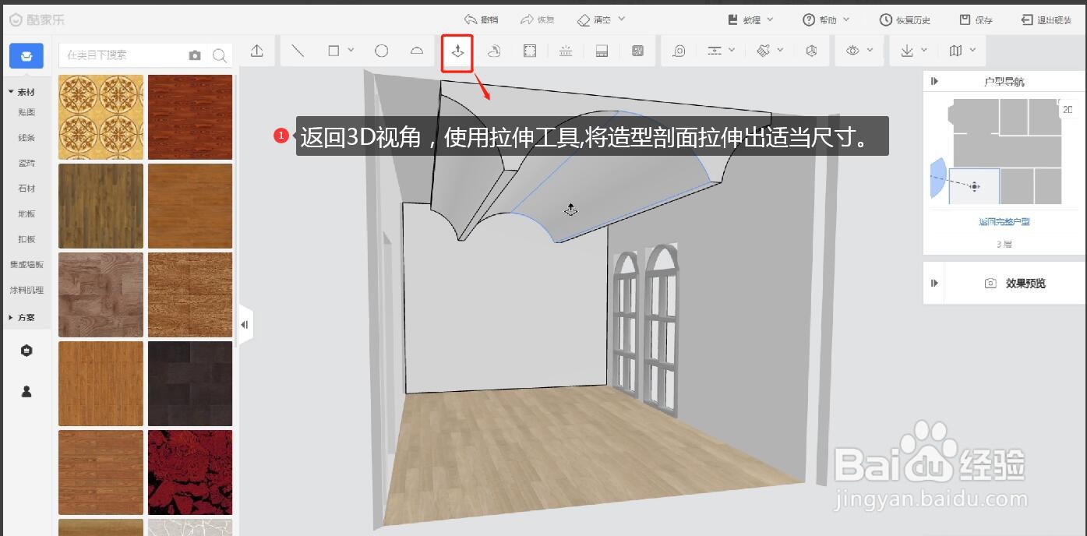Image resolution: width=1087 pixels, height=536 pixels.
Task: Click the tape measure tool icon
Action: 679,51
